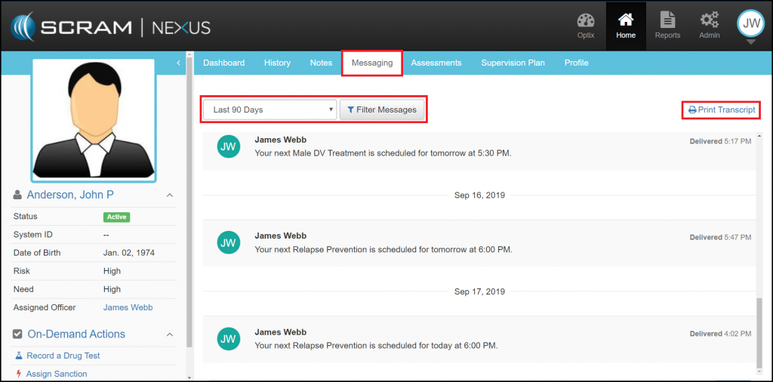Open the Last 90 Days dropdown

[269, 110]
